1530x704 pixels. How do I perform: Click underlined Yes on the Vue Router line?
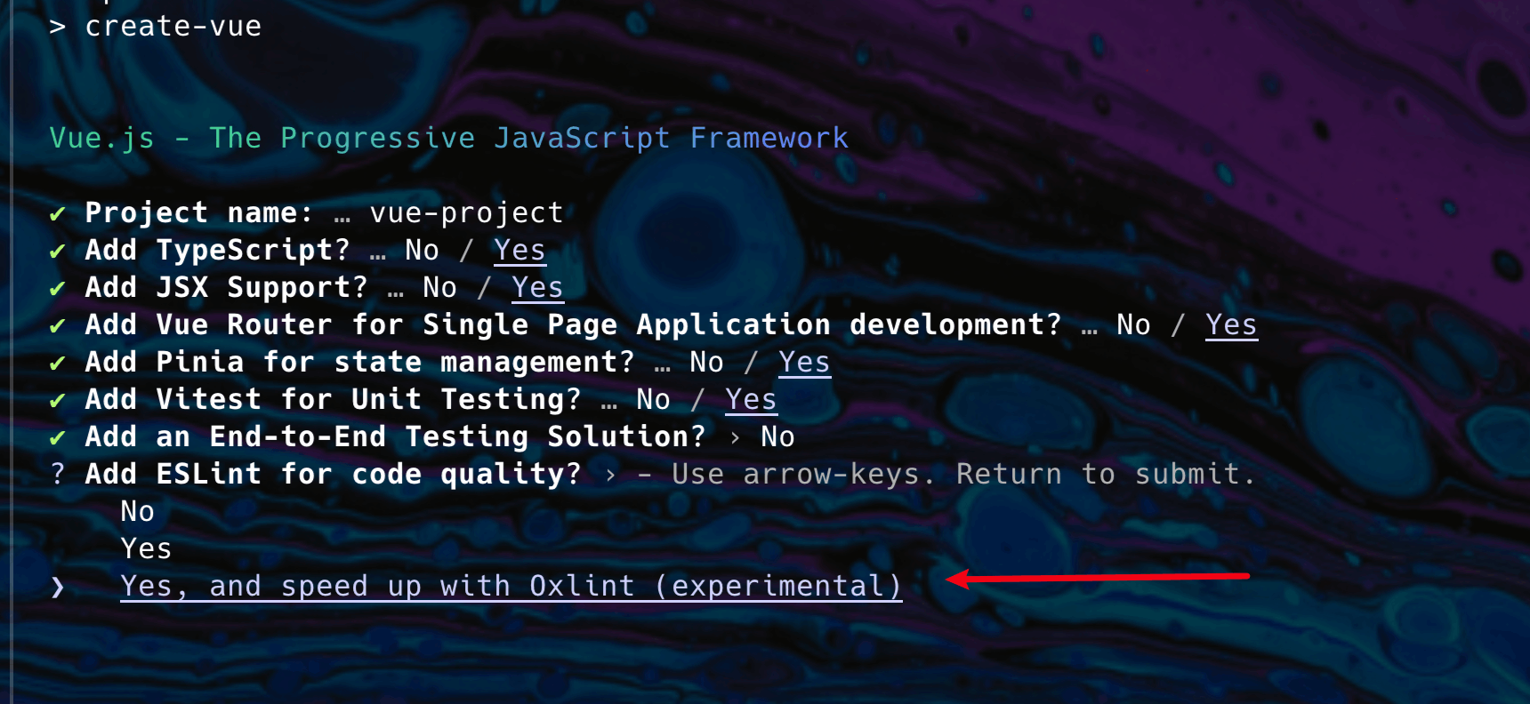(x=1231, y=325)
